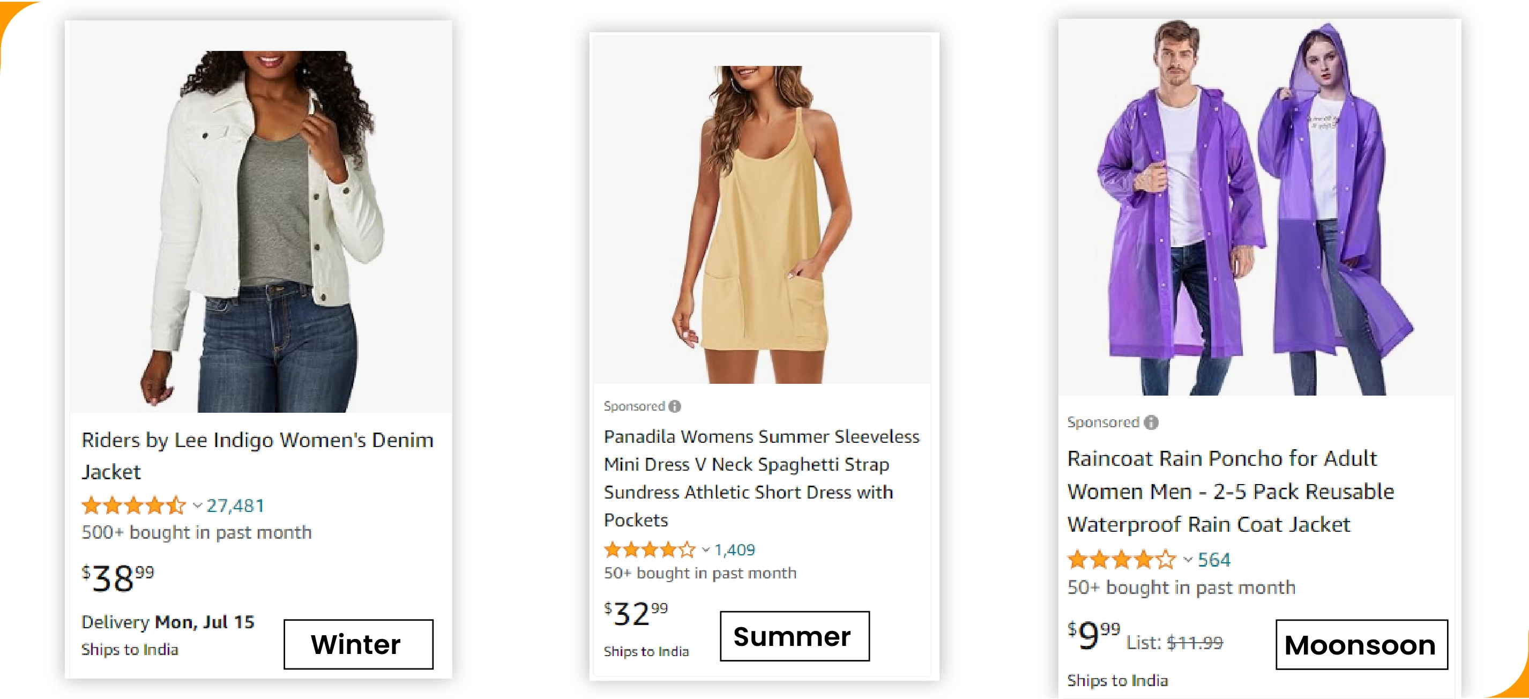Open the 1,409 reviews link
This screenshot has width=1529, height=699.
[x=734, y=550]
